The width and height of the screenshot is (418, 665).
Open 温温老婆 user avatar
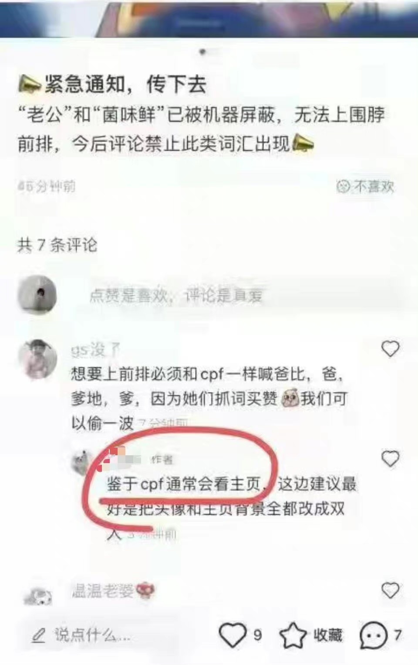(38, 596)
